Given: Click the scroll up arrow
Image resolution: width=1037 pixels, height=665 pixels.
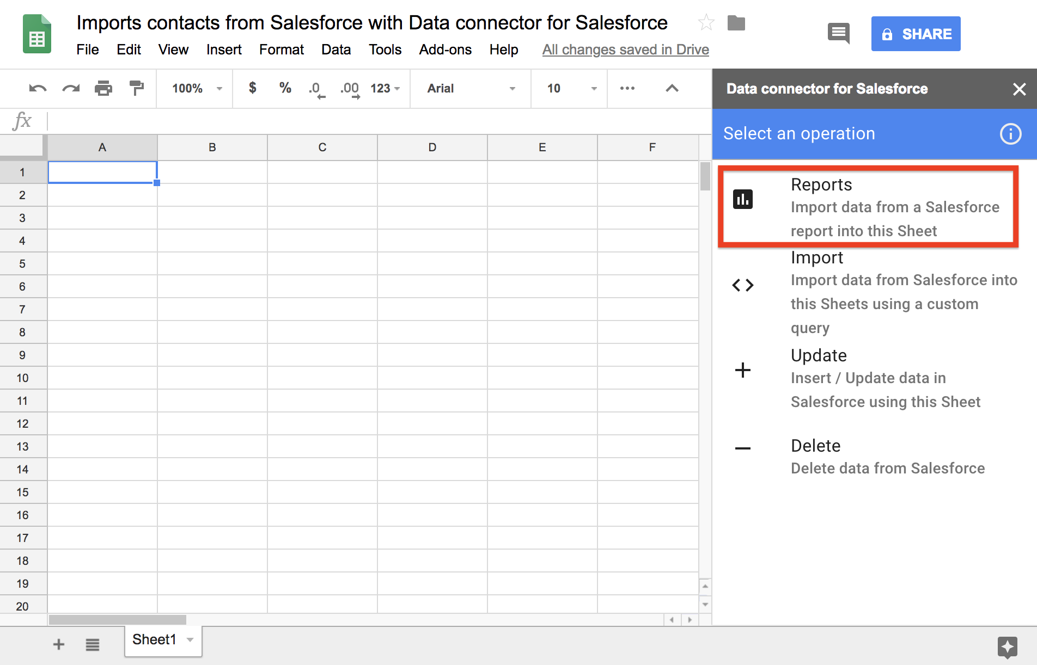Looking at the screenshot, I should (x=705, y=586).
